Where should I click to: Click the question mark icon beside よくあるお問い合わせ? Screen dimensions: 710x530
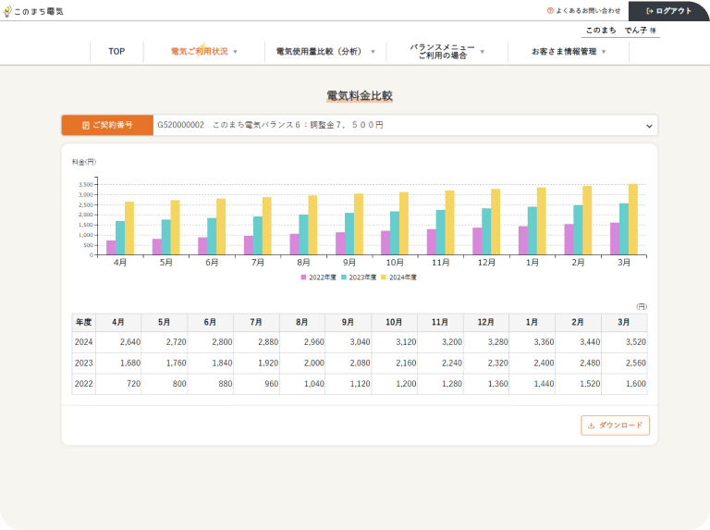pyautogui.click(x=550, y=11)
